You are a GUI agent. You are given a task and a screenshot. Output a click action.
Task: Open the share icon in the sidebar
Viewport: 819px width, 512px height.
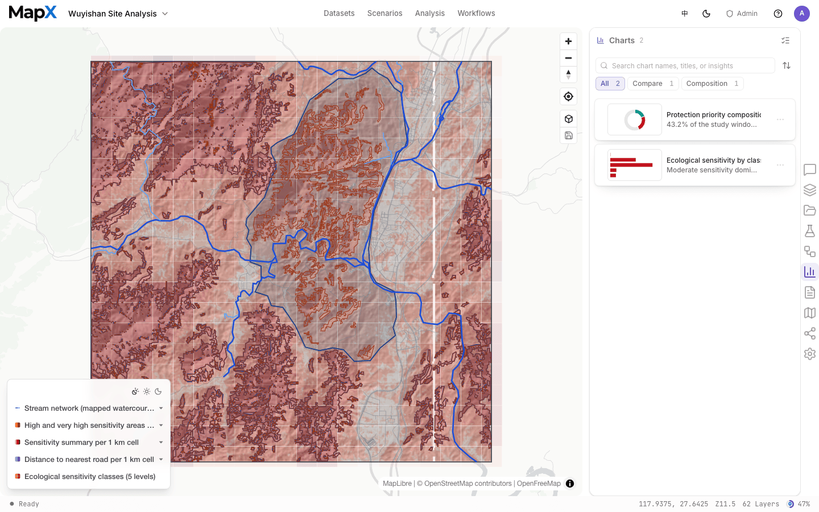coord(810,333)
